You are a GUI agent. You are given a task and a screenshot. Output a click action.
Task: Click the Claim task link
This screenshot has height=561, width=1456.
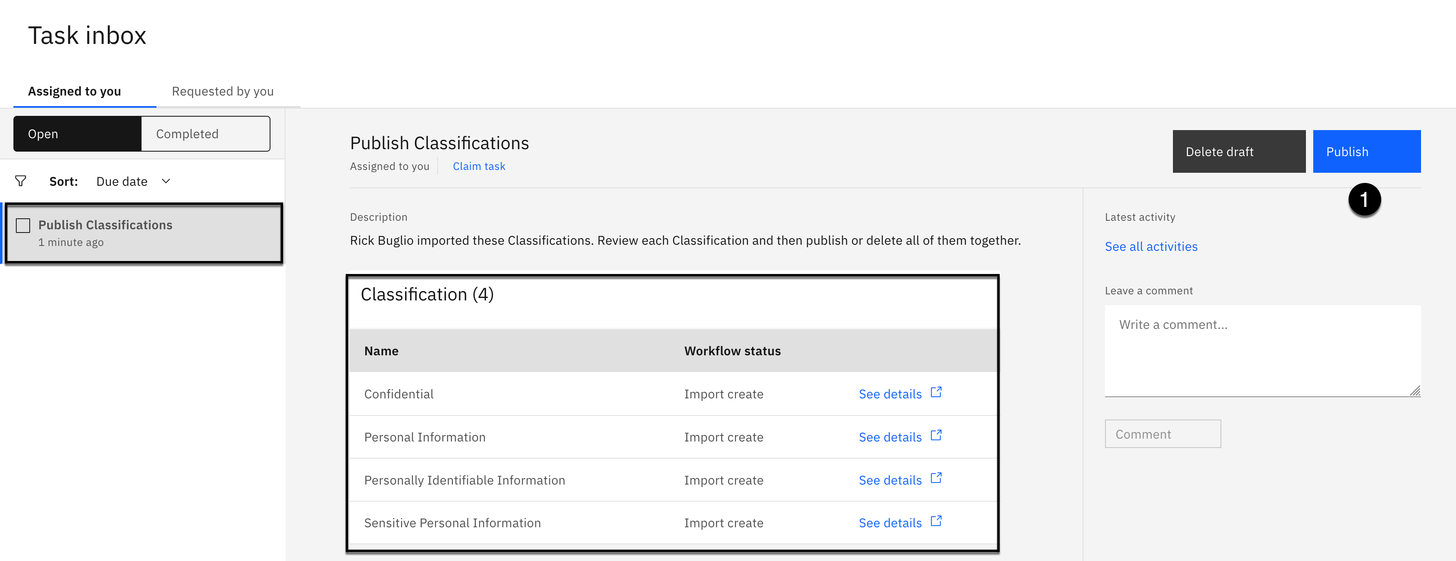click(479, 166)
